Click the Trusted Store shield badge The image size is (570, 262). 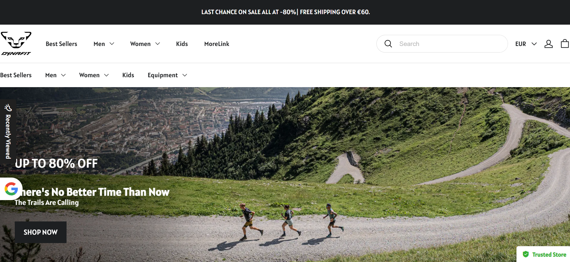pos(544,254)
